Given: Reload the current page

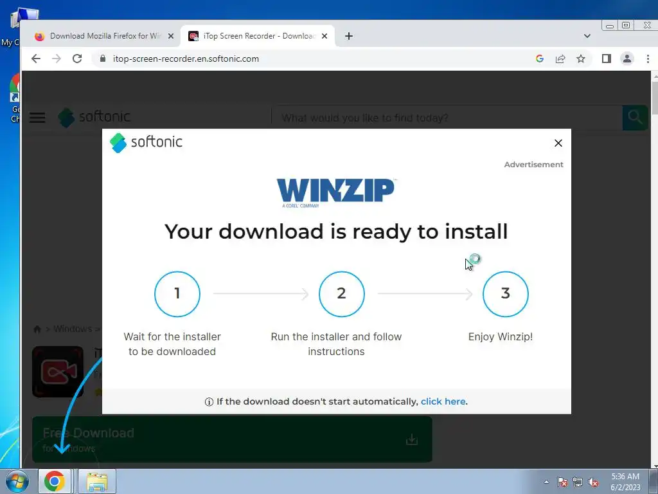Looking at the screenshot, I should 77,59.
